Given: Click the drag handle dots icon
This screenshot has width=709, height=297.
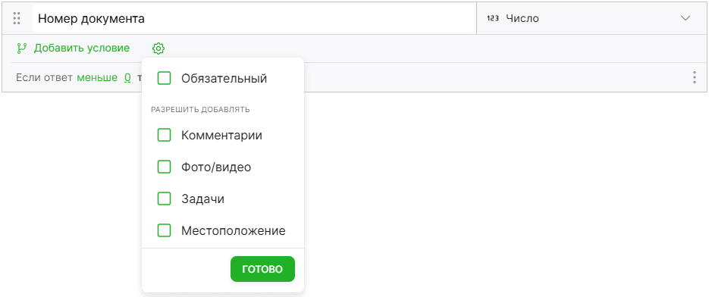Looking at the screenshot, I should click(x=17, y=18).
